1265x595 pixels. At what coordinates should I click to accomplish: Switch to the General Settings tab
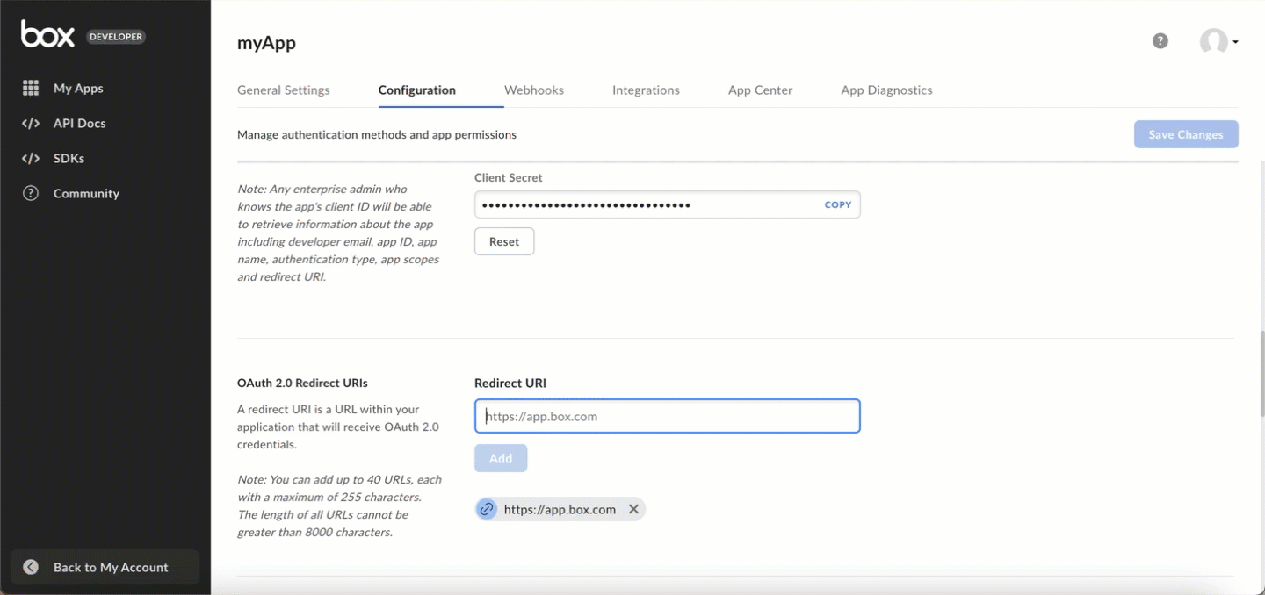[284, 90]
